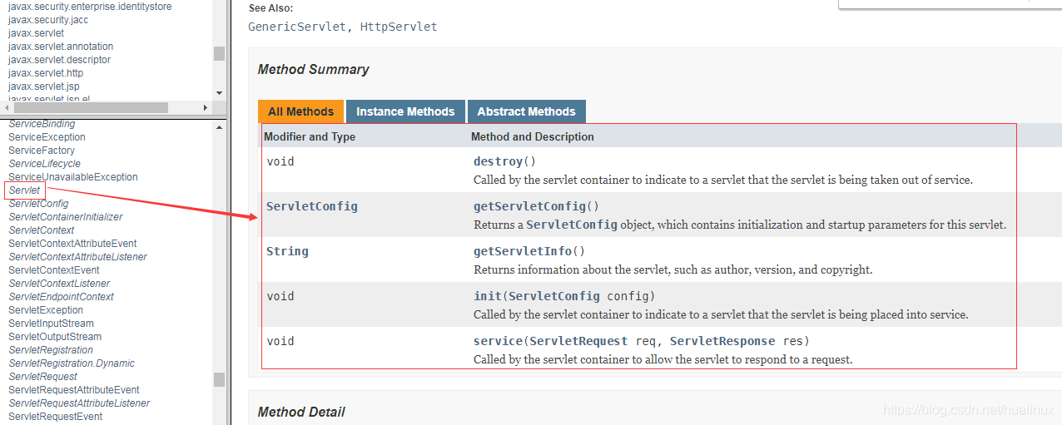Click down arrow of package list scrollbar
1062x425 pixels.
tap(219, 93)
